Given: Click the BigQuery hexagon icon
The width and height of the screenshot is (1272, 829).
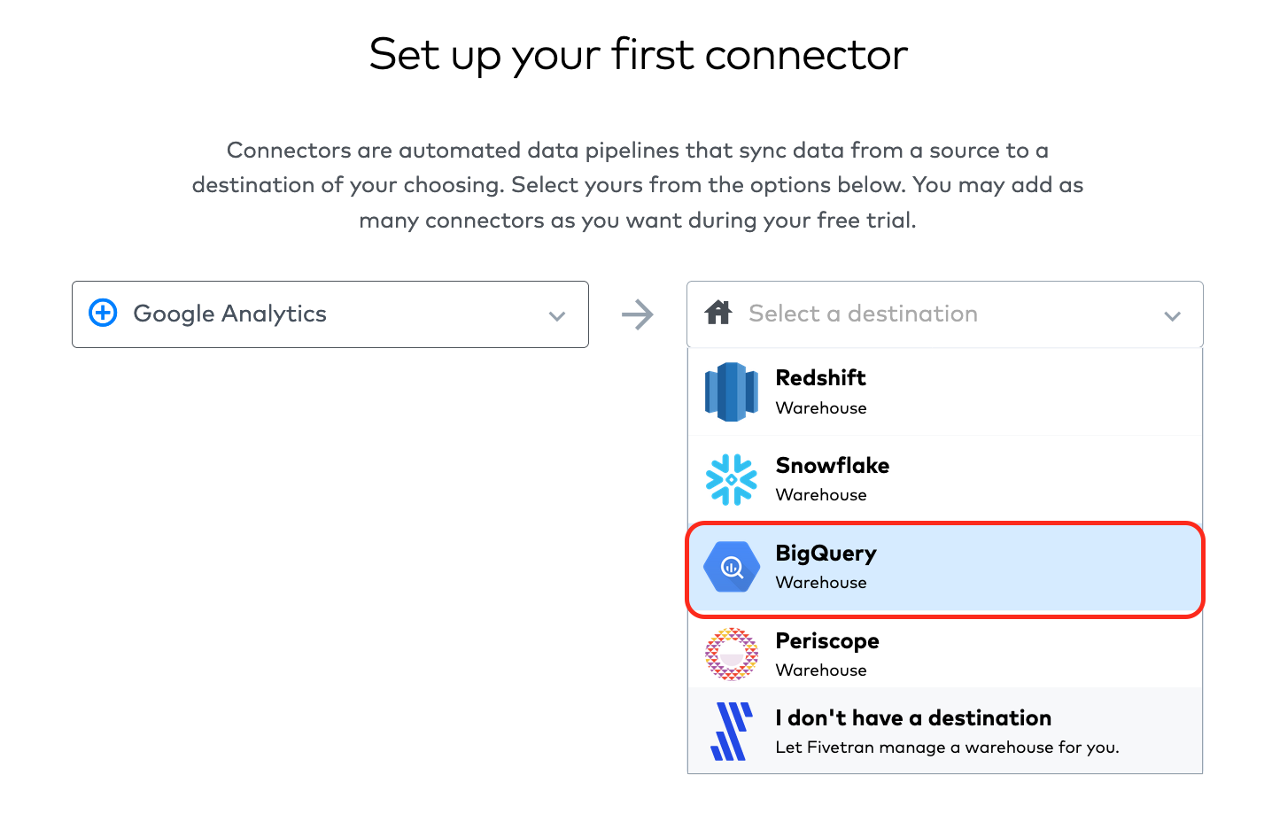Looking at the screenshot, I should [x=731, y=567].
